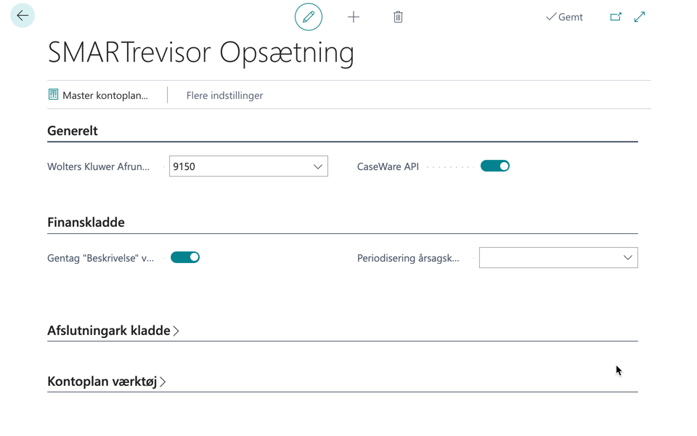Click the pencil edit icon
The width and height of the screenshot is (697, 436).
point(309,17)
